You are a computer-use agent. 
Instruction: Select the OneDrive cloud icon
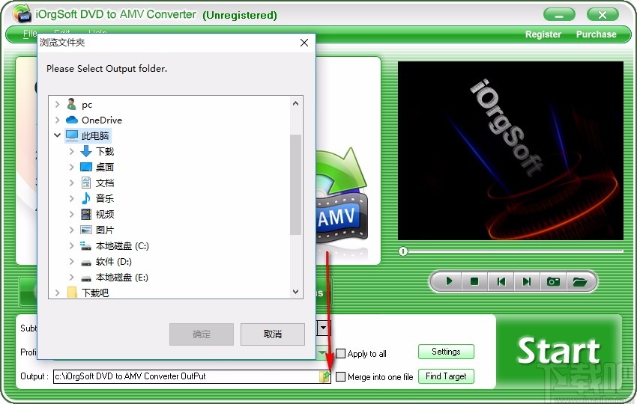pyautogui.click(x=71, y=120)
